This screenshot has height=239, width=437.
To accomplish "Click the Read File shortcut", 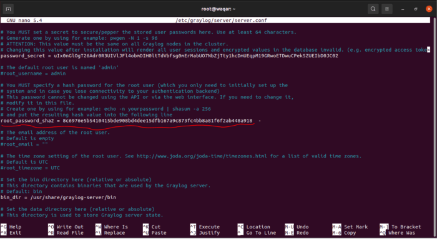I will (66, 233).
